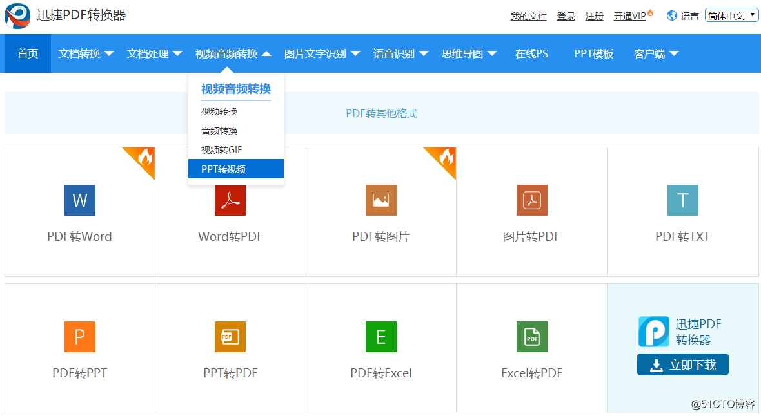Open the 我的文件 link
The image size is (761, 416).
pyautogui.click(x=529, y=17)
